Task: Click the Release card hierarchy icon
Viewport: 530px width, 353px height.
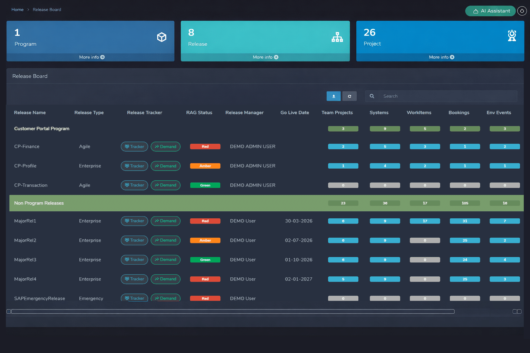Action: click(337, 37)
